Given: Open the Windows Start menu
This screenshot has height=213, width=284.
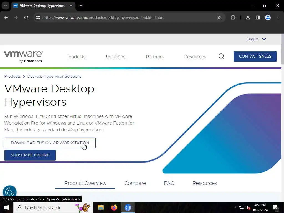Looking at the screenshot, I should 7,207.
